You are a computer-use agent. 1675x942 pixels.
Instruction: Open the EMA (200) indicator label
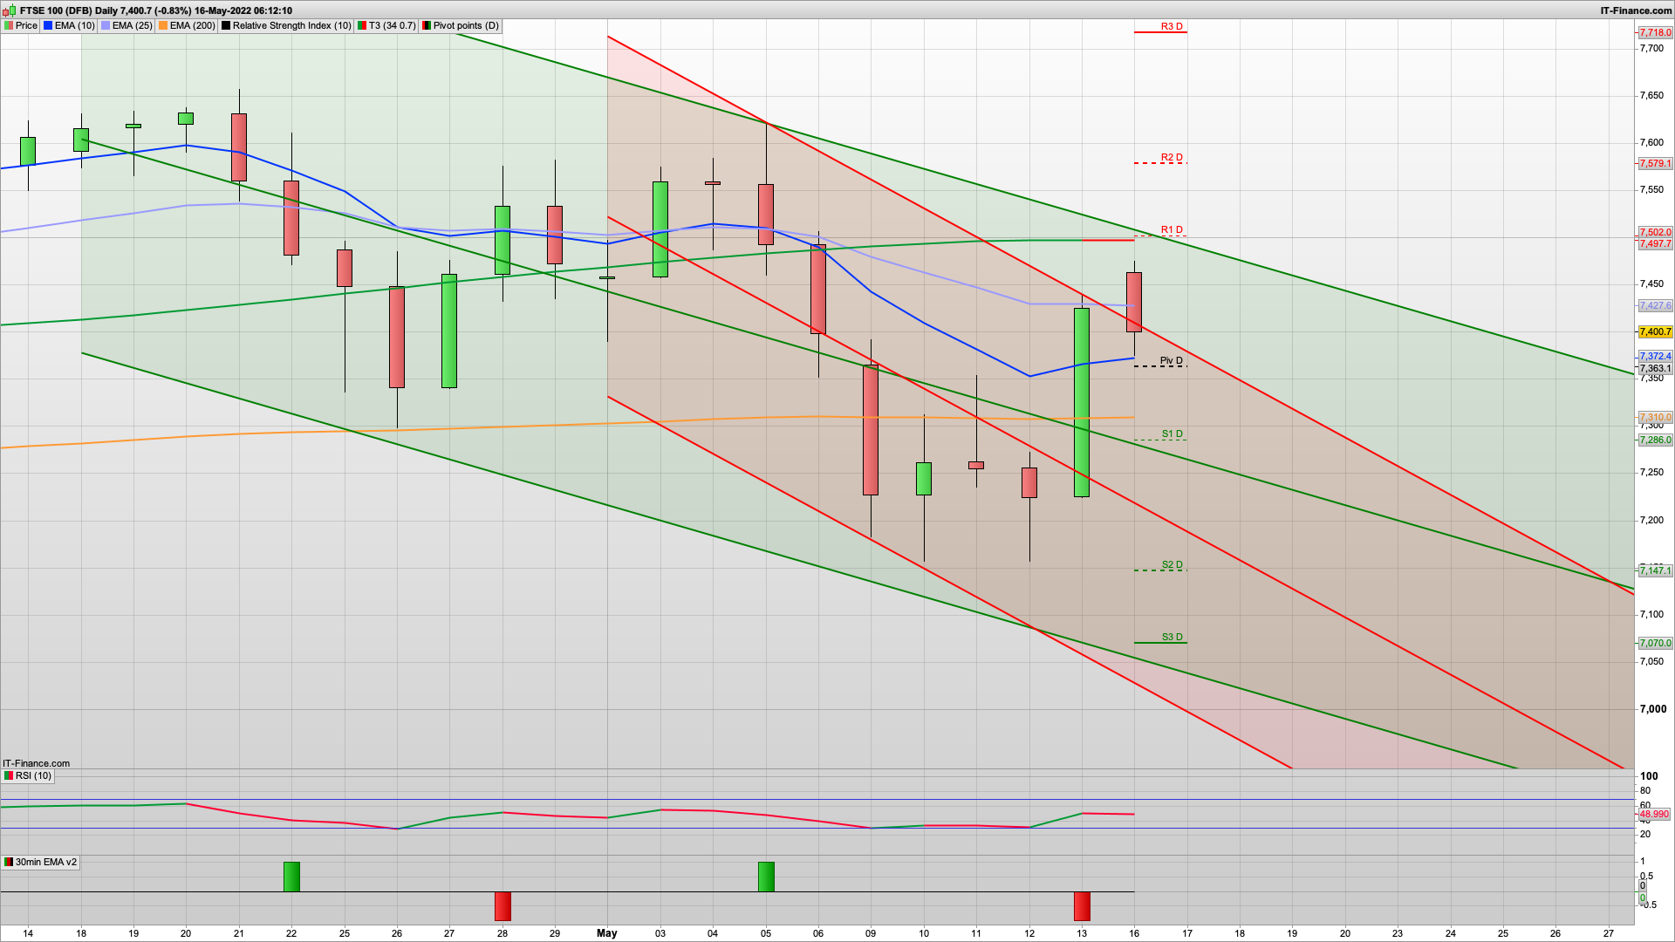coord(192,25)
